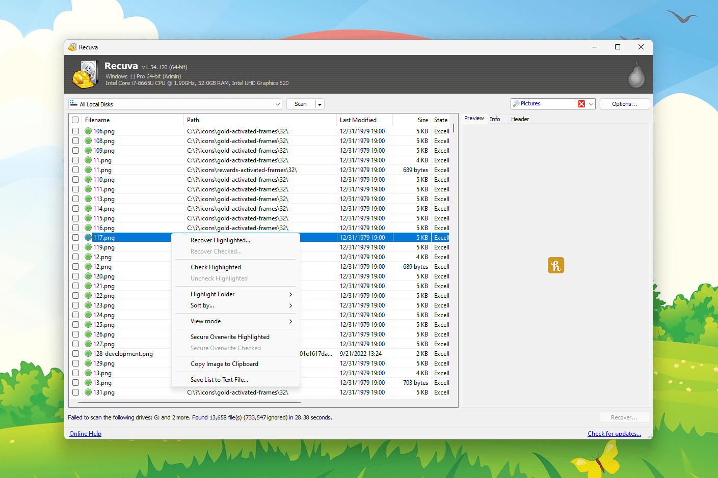Click the orange thumbnail in the Preview pane

tap(555, 265)
